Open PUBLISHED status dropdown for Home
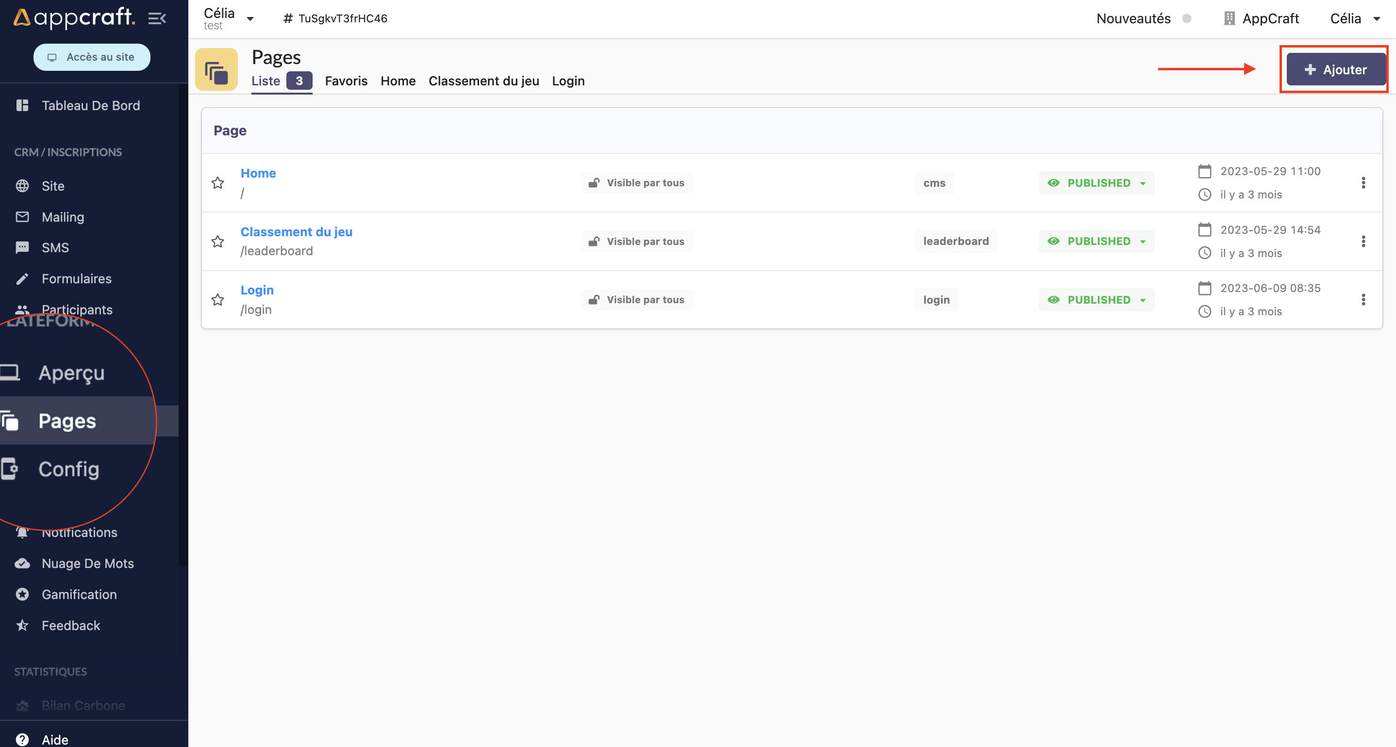Image resolution: width=1396 pixels, height=747 pixels. (1097, 182)
